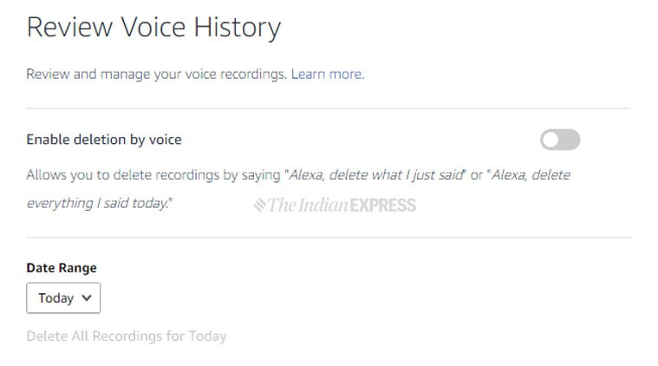The width and height of the screenshot is (658, 366).
Task: Click the second Alexa, delete italic phrase
Action: [x=531, y=174]
